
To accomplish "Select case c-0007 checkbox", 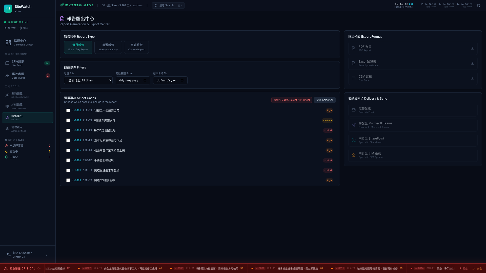I will (68, 170).
